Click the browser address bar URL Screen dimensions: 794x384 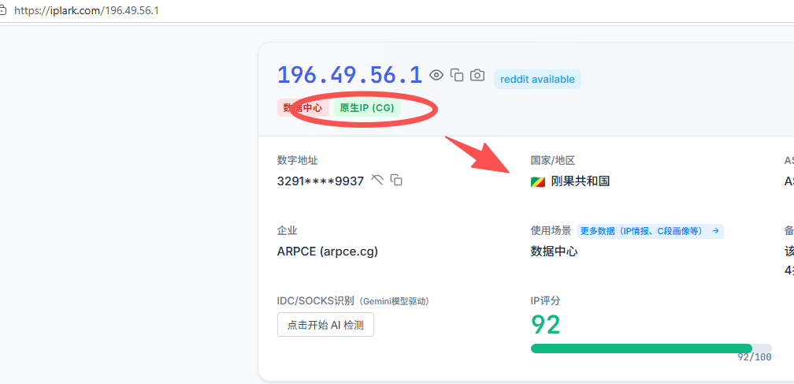click(87, 10)
